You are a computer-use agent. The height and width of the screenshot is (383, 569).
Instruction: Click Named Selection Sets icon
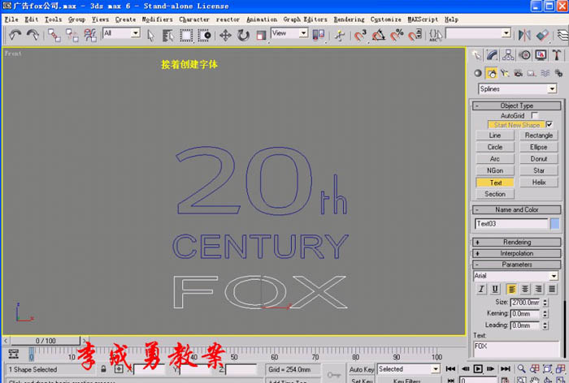[x=436, y=35]
